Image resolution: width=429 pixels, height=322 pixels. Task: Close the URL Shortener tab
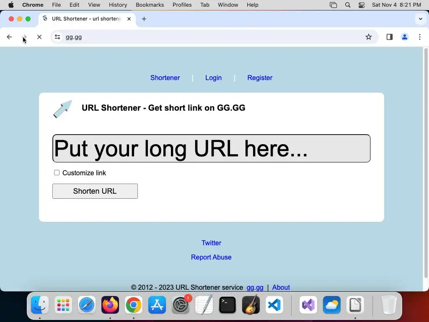click(129, 19)
